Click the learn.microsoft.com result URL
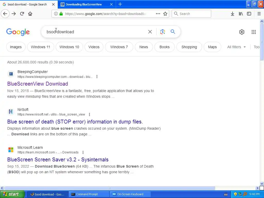The width and height of the screenshot is (264, 198). point(48,152)
